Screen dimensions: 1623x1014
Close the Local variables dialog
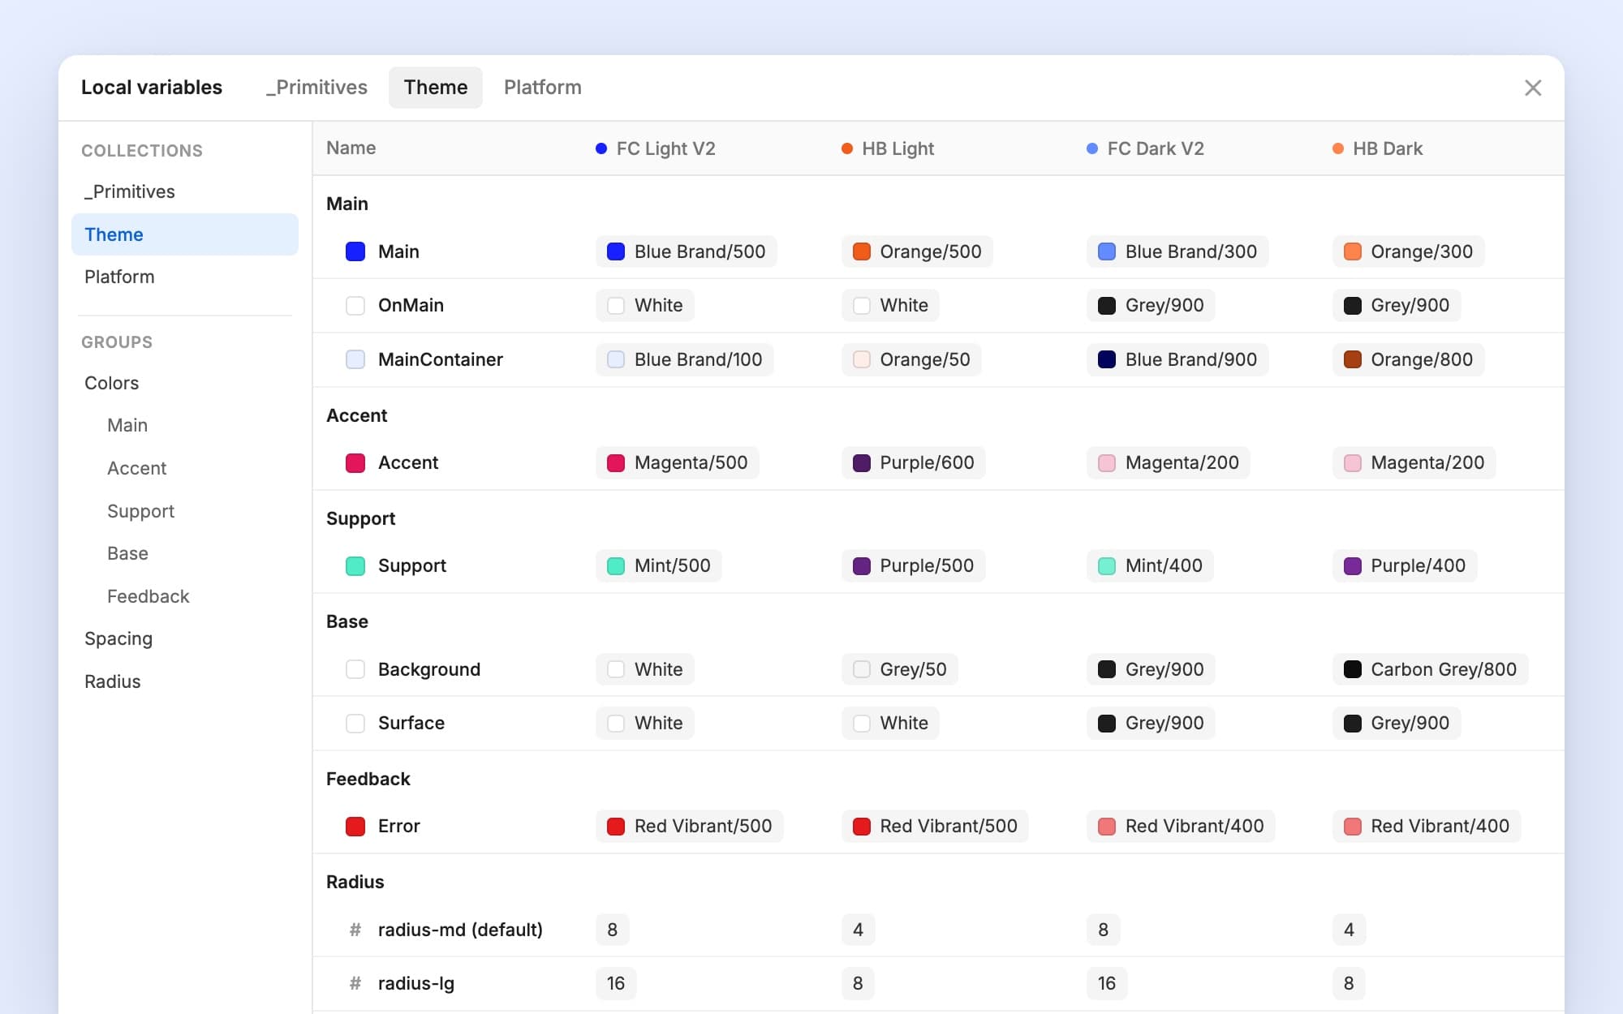(1532, 88)
